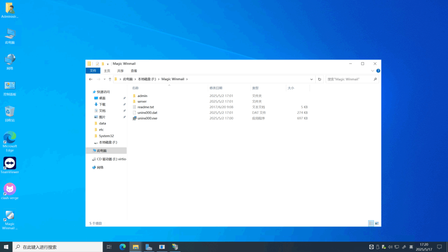Open 文档 in the navigation pane
This screenshot has height=252, width=448.
102,111
